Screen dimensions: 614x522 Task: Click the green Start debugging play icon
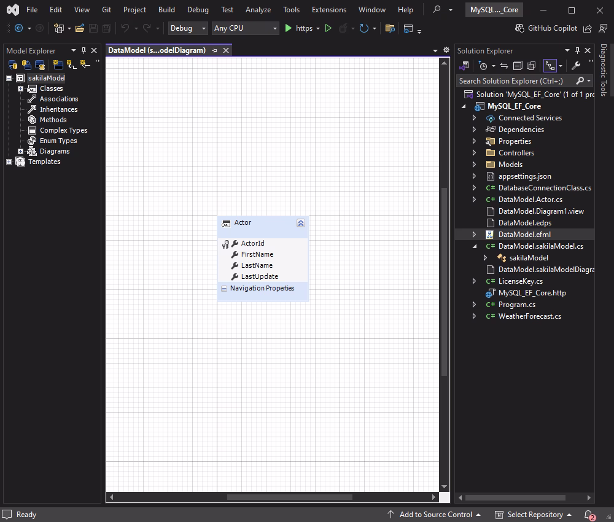[x=289, y=28]
